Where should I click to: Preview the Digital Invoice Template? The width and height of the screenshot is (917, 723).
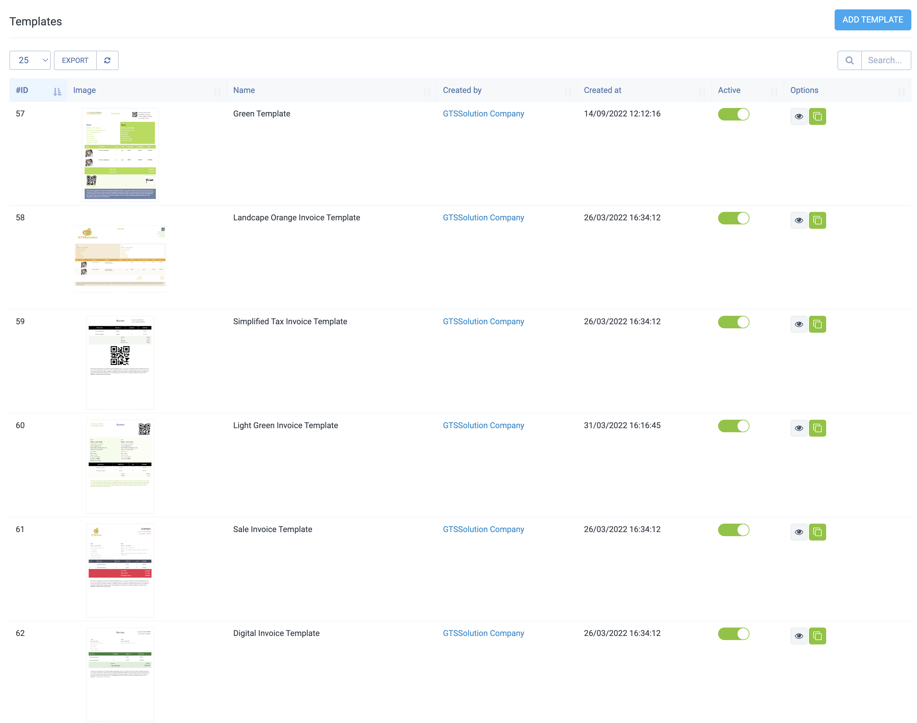coord(799,635)
